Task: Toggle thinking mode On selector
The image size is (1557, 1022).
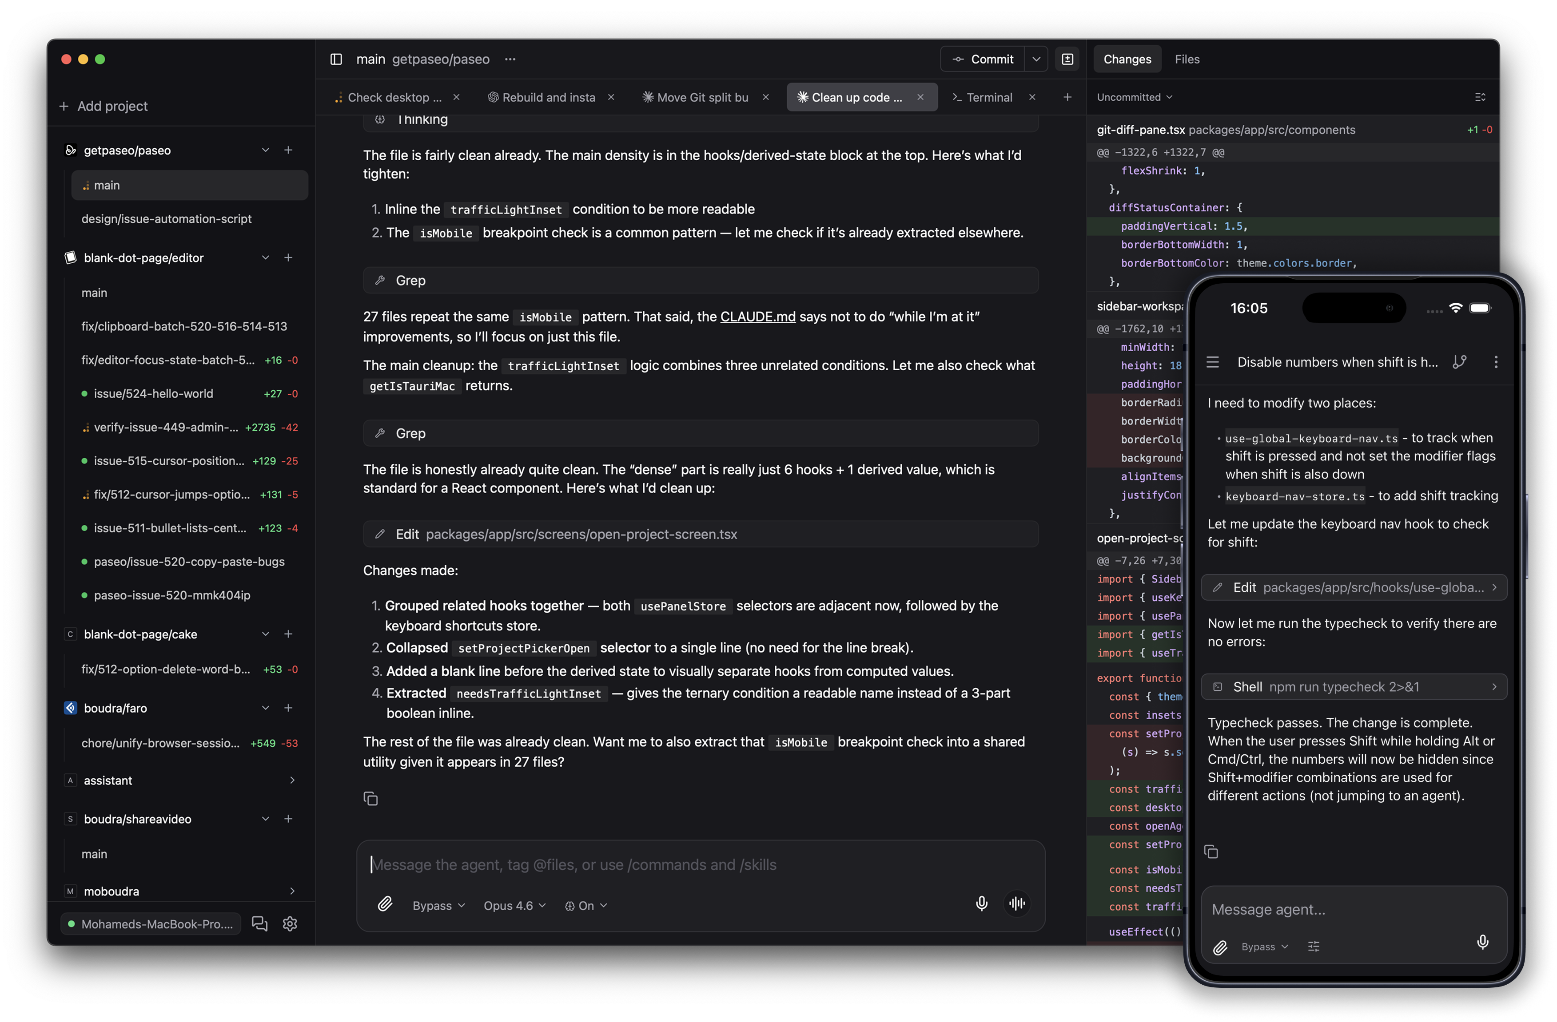Action: click(586, 906)
